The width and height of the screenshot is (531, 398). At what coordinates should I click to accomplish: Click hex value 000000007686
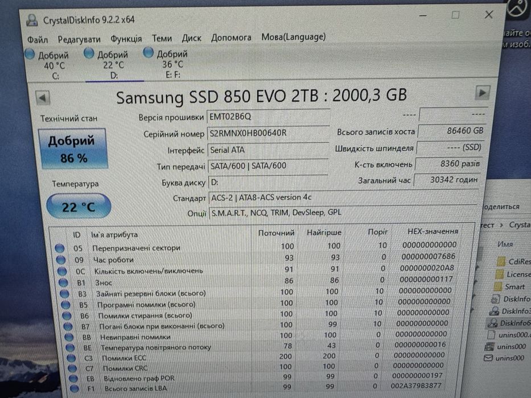click(x=429, y=256)
